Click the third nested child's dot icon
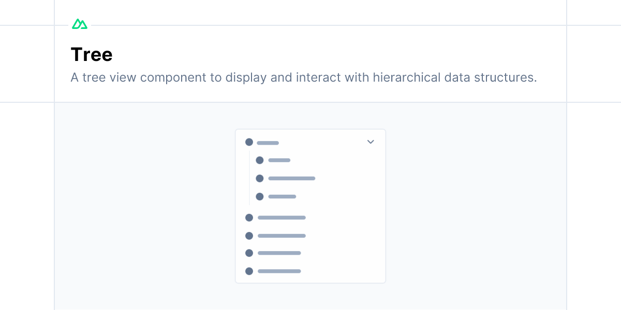The image size is (621, 310). [260, 196]
